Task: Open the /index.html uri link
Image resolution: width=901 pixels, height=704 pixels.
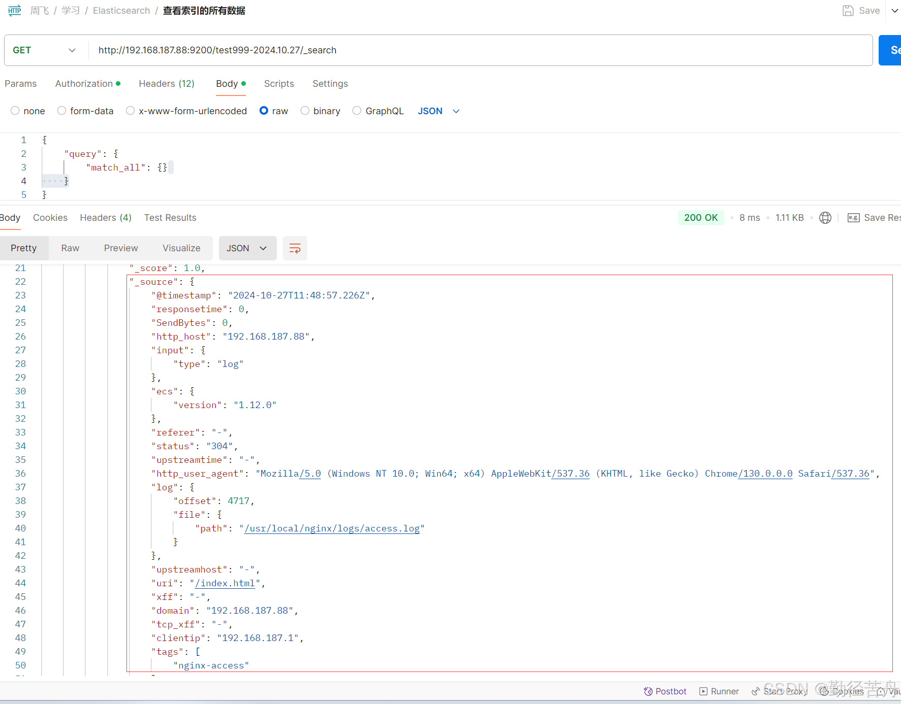Action: pyautogui.click(x=225, y=583)
